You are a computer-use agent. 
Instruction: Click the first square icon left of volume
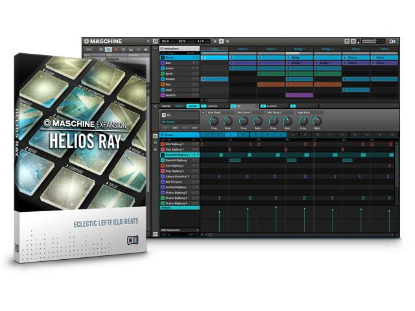click(347, 41)
